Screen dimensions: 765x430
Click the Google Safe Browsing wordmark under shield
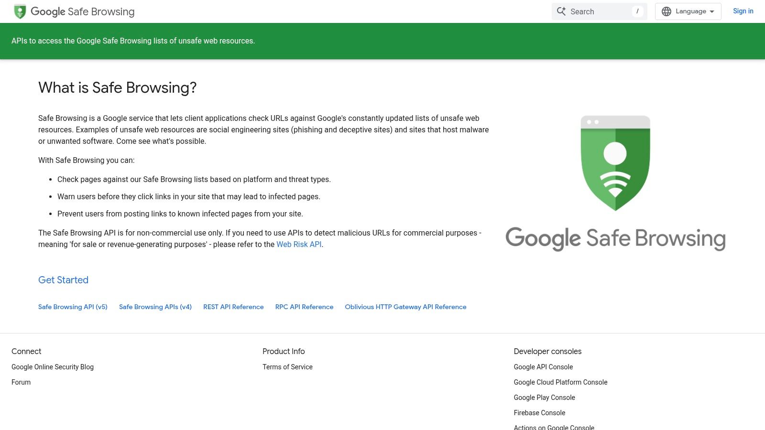point(615,238)
